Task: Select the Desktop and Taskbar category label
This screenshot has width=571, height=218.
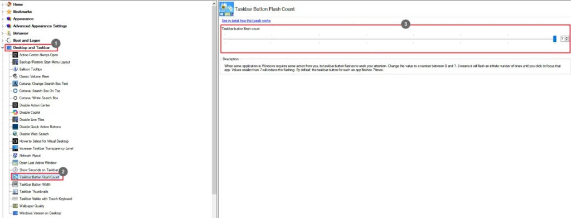Action: pos(31,48)
